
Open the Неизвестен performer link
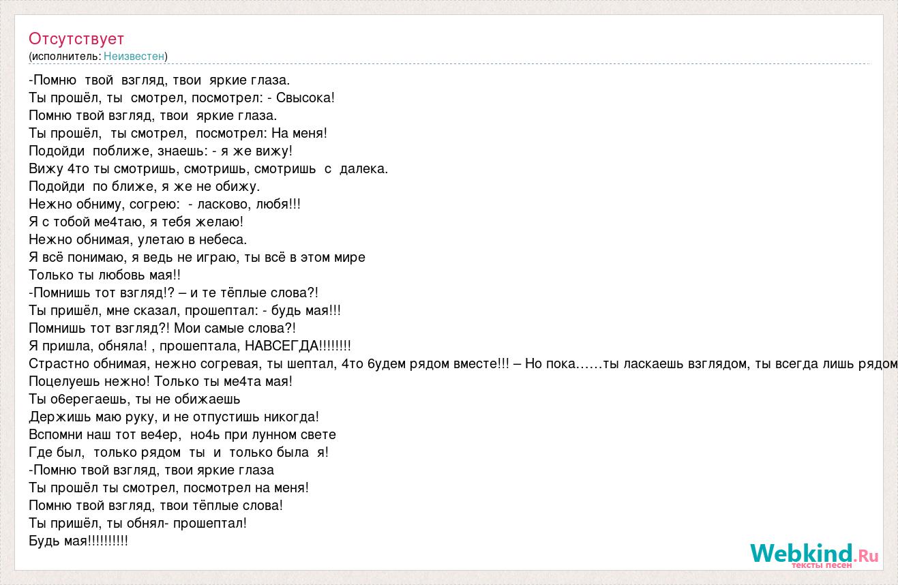(x=134, y=57)
